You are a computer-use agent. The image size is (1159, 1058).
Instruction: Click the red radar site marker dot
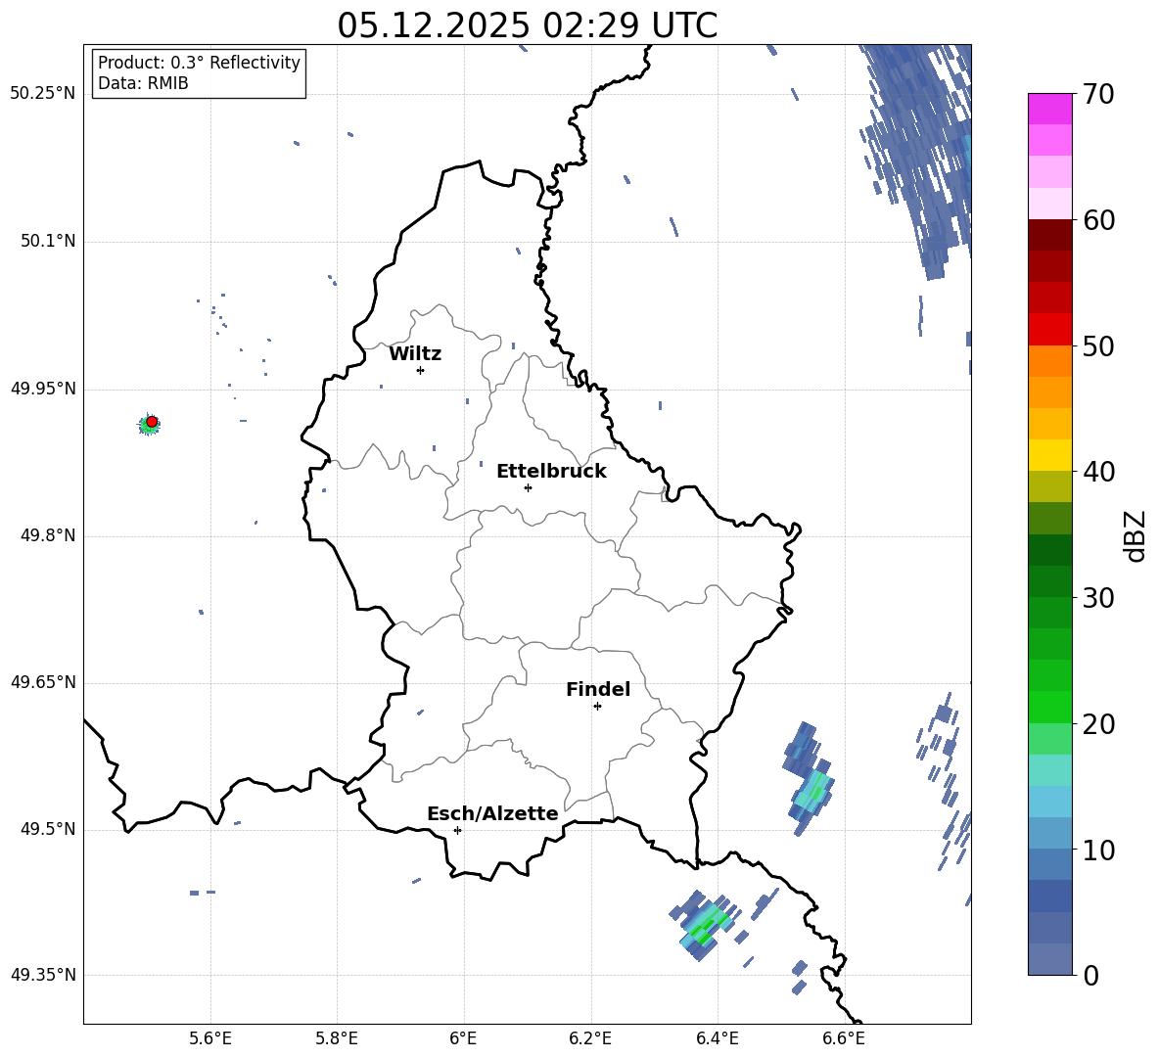(151, 422)
